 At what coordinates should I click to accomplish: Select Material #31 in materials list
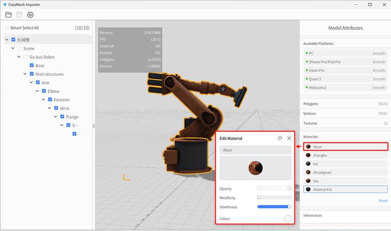coord(345,189)
